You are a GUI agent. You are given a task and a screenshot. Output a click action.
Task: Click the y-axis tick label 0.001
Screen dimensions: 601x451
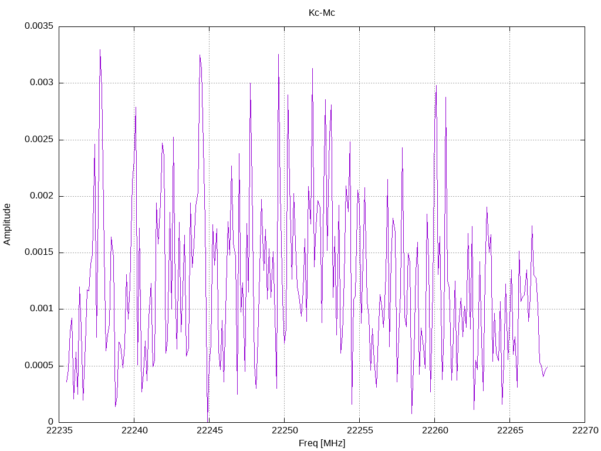(x=42, y=309)
